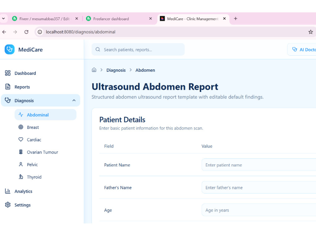Focus the Search patients, reports field

point(138,49)
